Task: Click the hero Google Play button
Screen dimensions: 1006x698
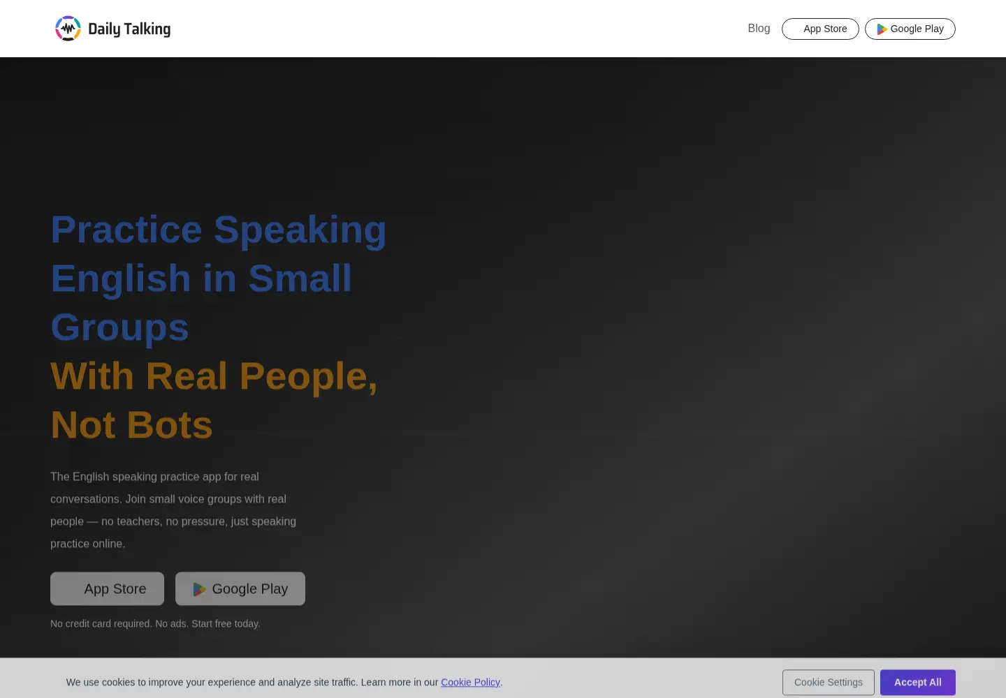Action: pyautogui.click(x=240, y=588)
